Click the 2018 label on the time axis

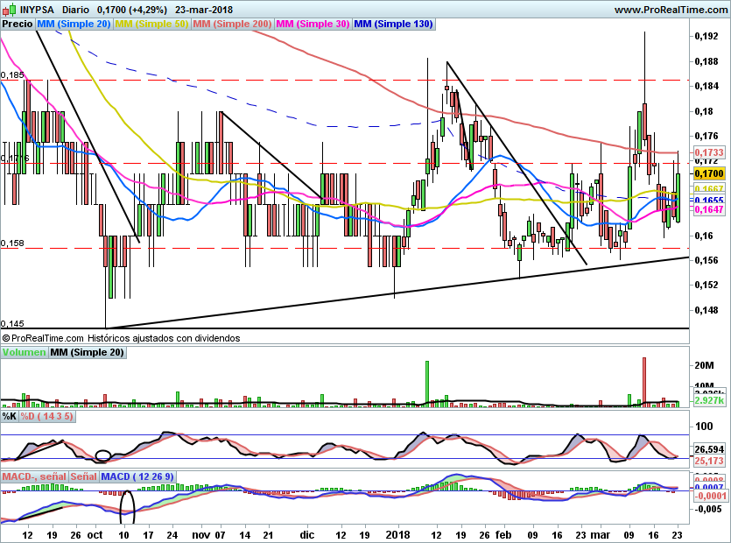click(x=397, y=534)
